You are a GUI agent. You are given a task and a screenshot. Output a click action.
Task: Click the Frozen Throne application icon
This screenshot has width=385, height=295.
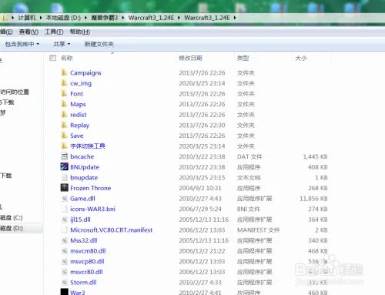(x=64, y=188)
